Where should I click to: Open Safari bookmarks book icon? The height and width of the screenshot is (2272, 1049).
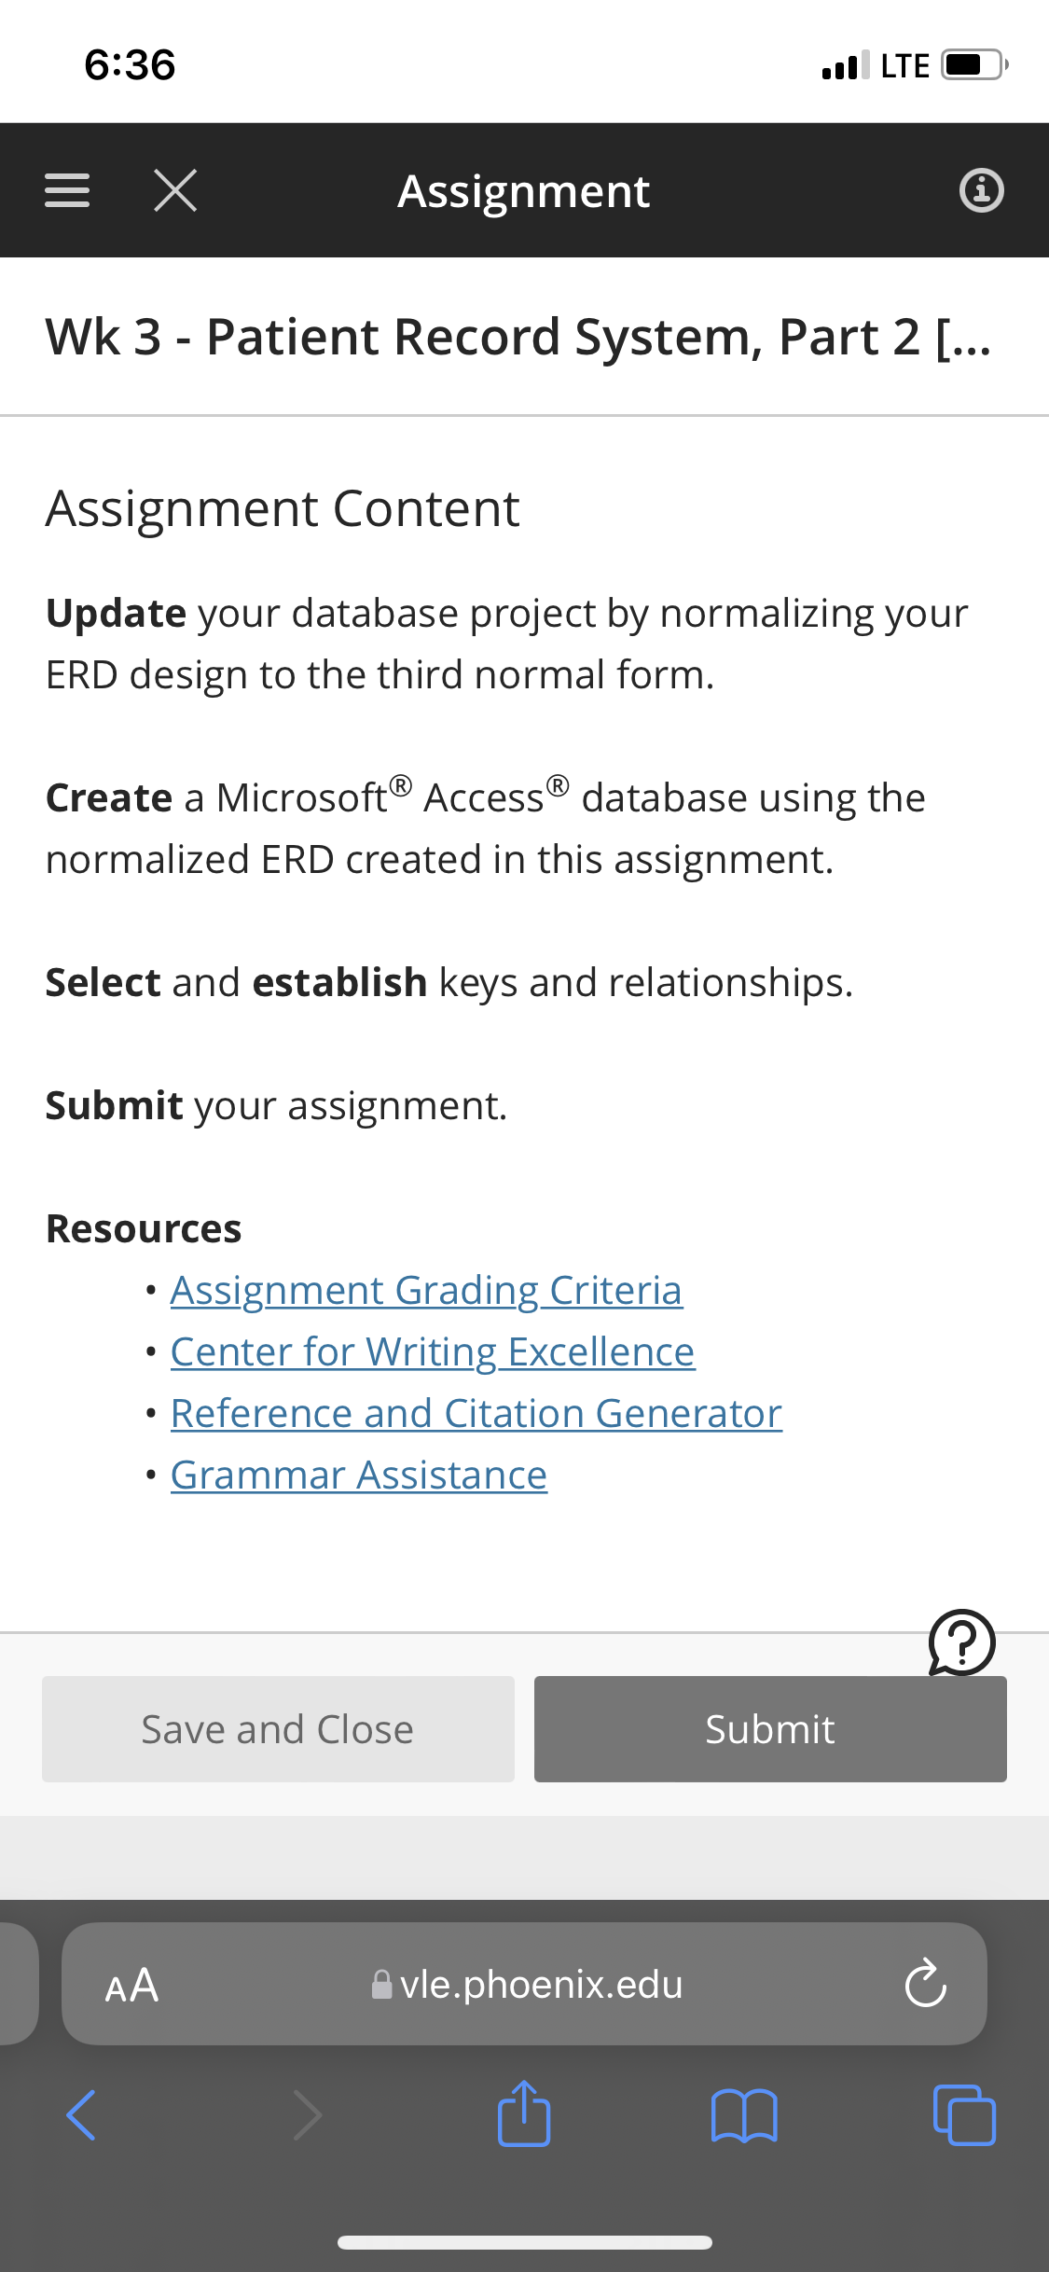tap(744, 2115)
